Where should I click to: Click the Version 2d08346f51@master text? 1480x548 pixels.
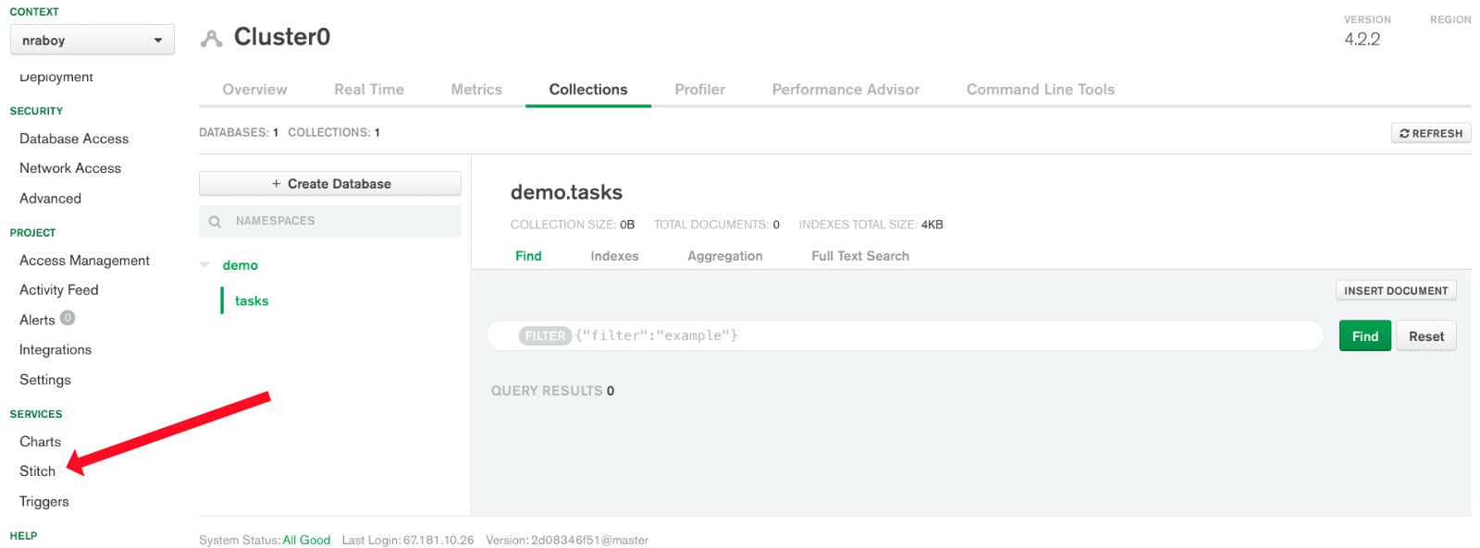(567, 541)
